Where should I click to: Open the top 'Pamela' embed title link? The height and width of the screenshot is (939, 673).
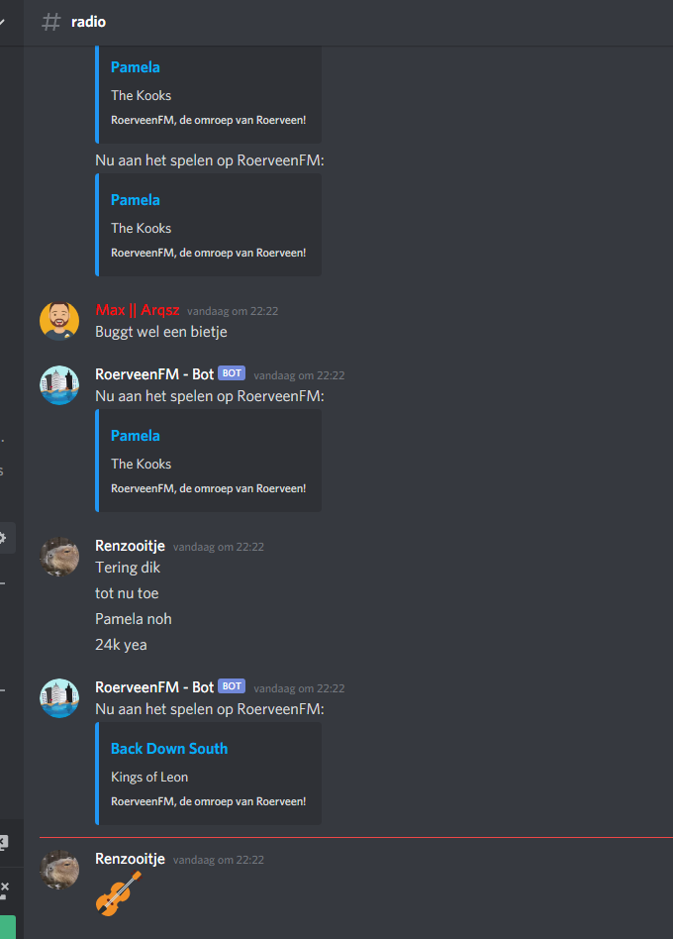(136, 67)
